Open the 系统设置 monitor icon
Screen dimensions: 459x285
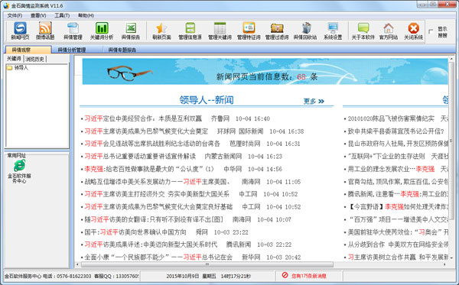[333, 31]
